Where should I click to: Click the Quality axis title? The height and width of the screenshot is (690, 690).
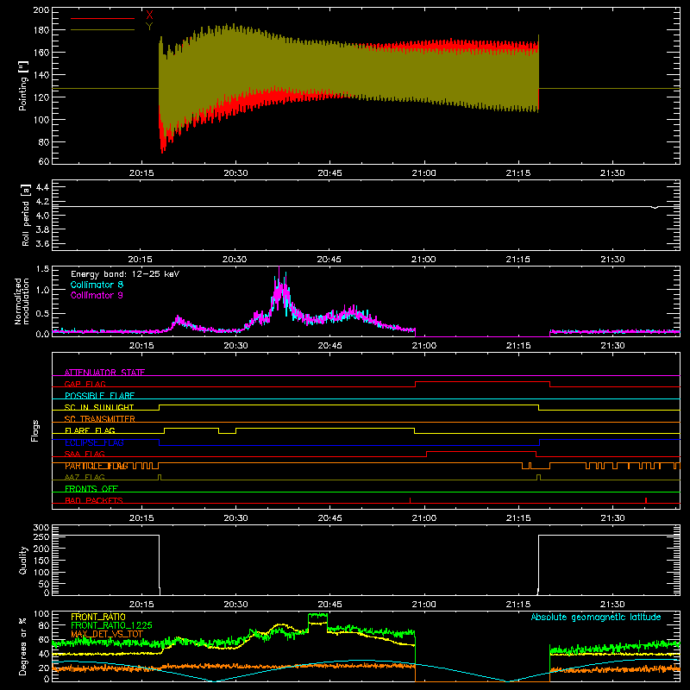(23, 560)
